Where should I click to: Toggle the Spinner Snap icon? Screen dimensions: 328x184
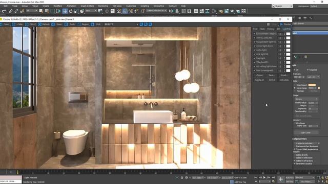pos(136,11)
